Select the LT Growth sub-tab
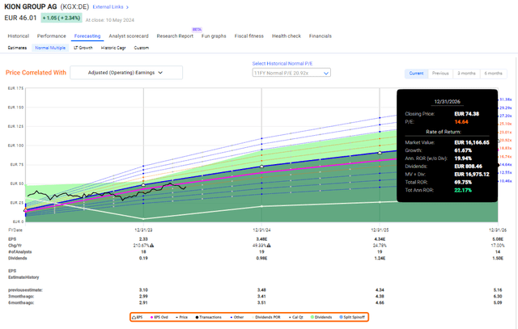 tap(83, 48)
